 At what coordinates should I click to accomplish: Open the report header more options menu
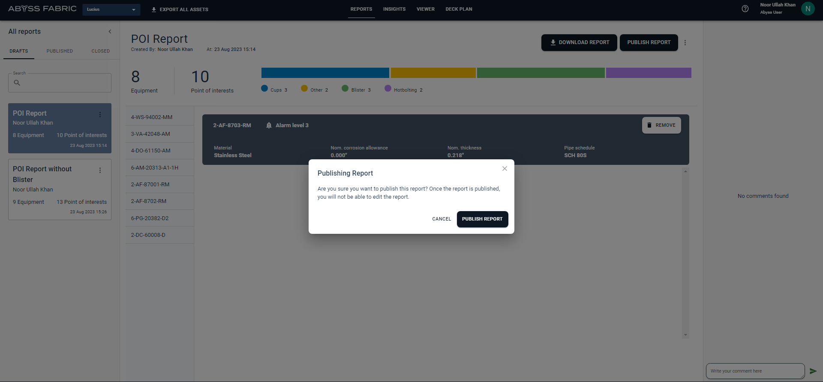coord(685,43)
